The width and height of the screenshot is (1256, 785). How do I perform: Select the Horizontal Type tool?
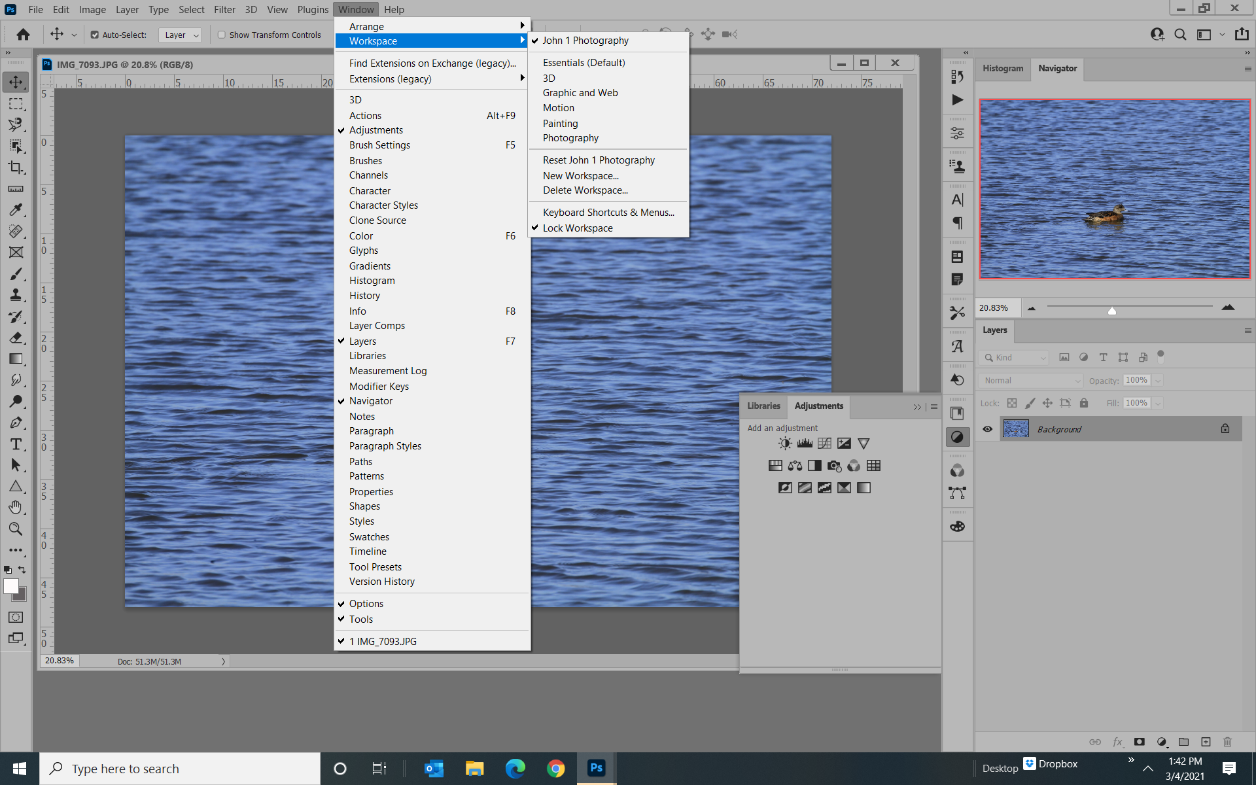[16, 444]
